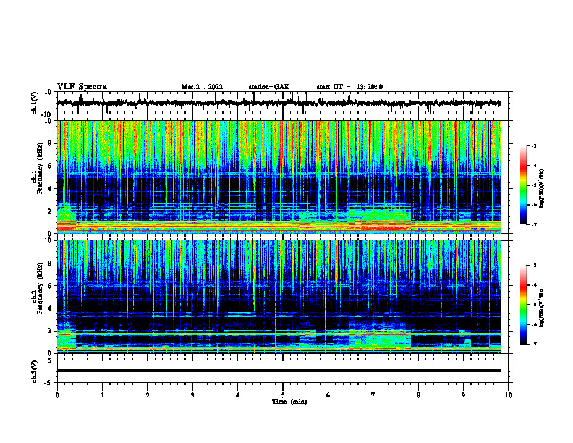Click inside the ch.1 spectrogram panel
This screenshot has height=443, width=573.
279,177
